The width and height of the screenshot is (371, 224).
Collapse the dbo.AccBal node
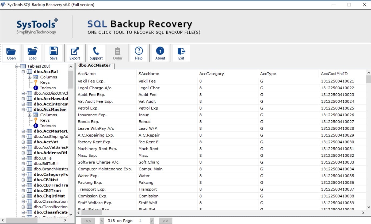tap(23, 72)
